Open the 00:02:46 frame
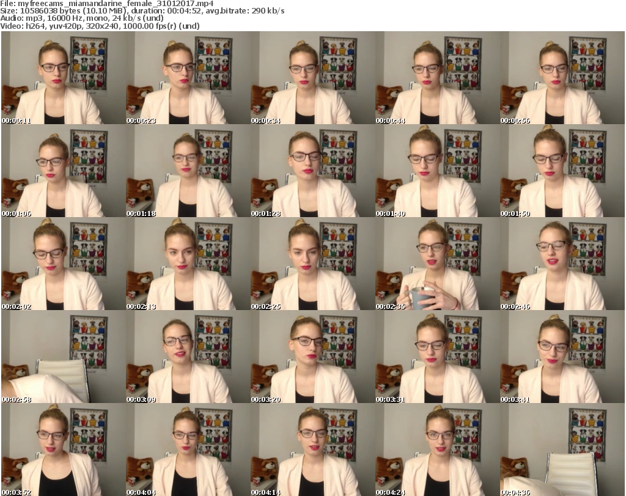Viewport: 626px width, 496px height. [562, 265]
